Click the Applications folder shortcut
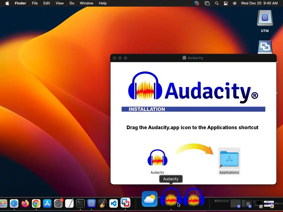Screen dimensions: 283x212 [x=229, y=159]
